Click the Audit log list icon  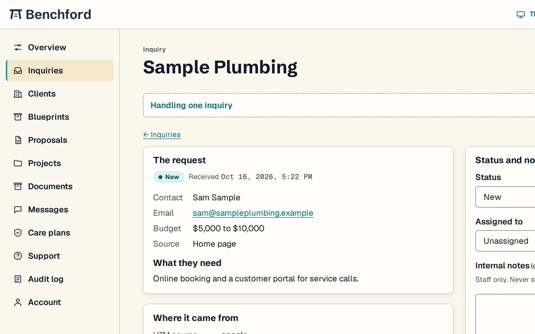[18, 279]
